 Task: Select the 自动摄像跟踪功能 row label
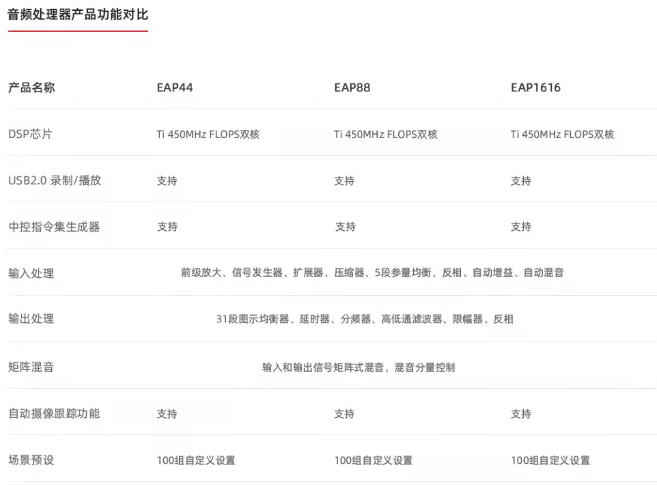(54, 414)
